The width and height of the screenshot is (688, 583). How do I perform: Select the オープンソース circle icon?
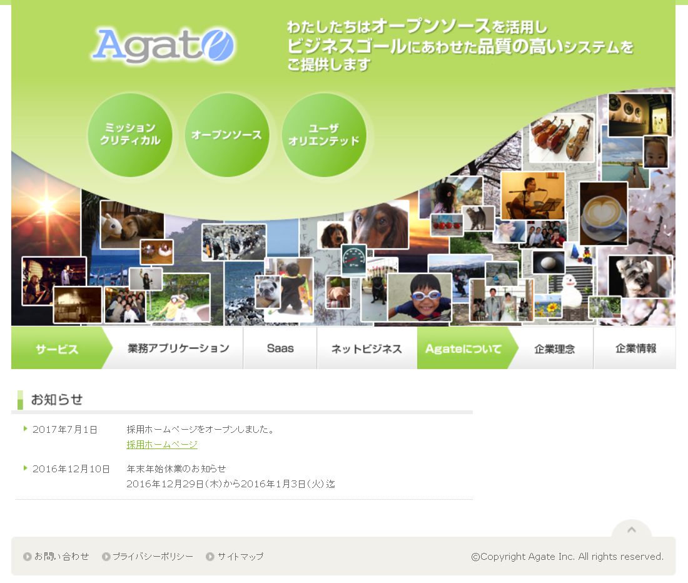(x=227, y=135)
